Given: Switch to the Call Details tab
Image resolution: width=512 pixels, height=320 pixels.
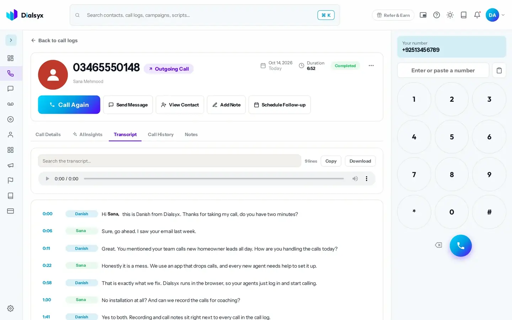Looking at the screenshot, I should 48,134.
